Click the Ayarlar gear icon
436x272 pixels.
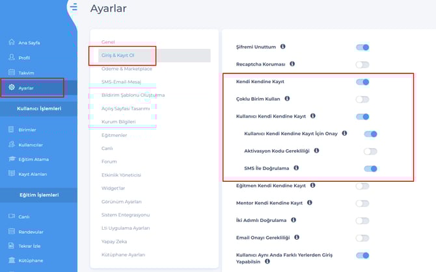12,87
